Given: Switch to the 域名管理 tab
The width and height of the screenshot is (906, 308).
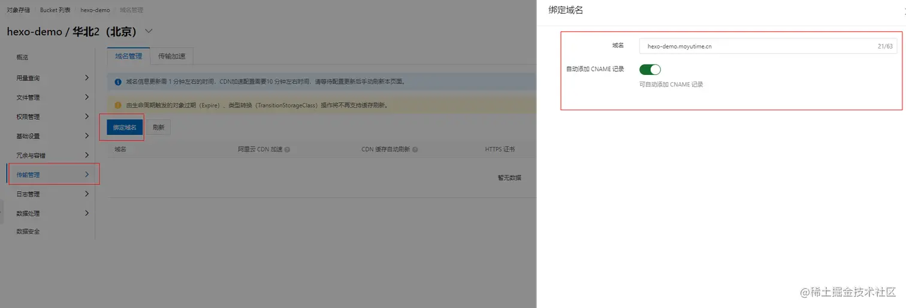Looking at the screenshot, I should (129, 56).
